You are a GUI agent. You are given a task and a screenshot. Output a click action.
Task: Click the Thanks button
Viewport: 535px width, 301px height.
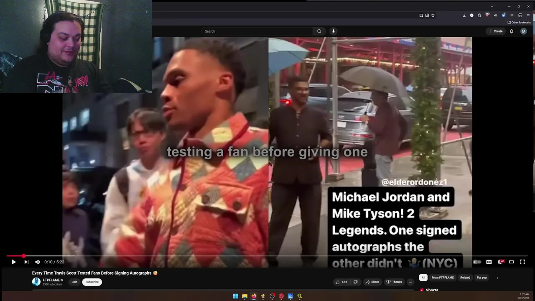tap(394, 282)
